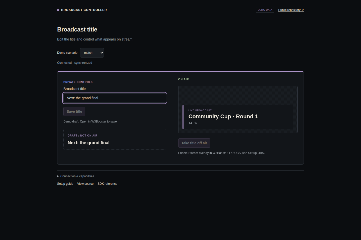Screen dimensions: 361x240
Task: Click the BROADCAST CONTROLLER header text
Action: coord(84,10)
